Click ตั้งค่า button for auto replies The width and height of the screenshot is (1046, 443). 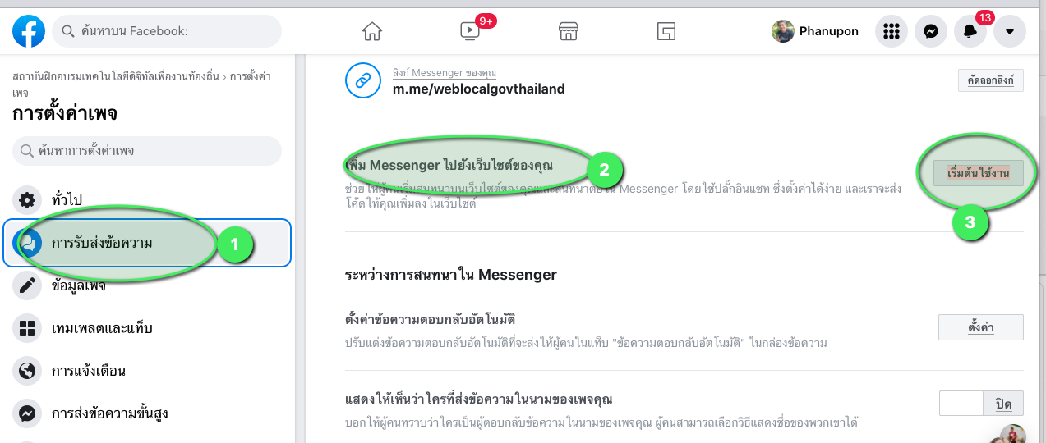point(981,327)
